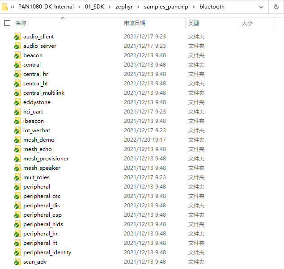Click the beacon folder icon
This screenshot has height=269, width=284.
click(17, 55)
